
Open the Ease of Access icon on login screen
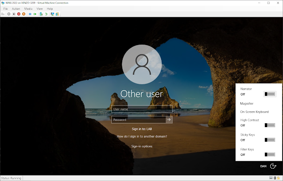(x=273, y=166)
